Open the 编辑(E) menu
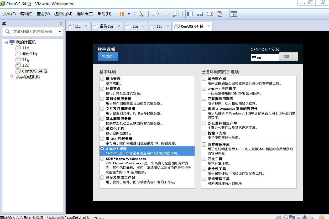 click(26, 14)
